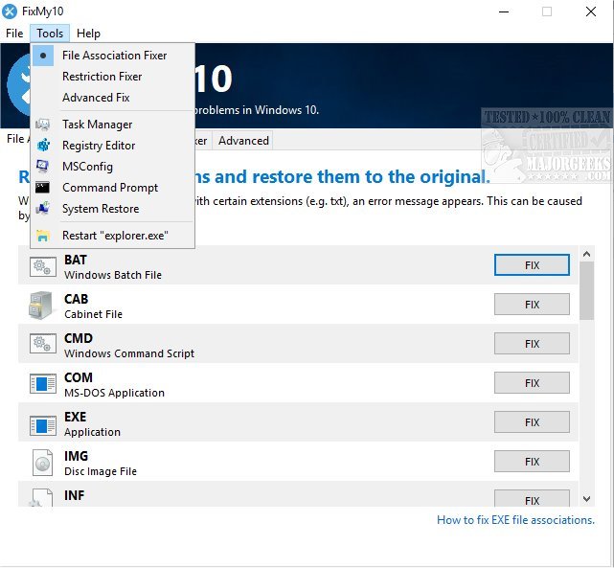Close the FixMy10 window
Screen dimensions: 614x568
pos(590,11)
